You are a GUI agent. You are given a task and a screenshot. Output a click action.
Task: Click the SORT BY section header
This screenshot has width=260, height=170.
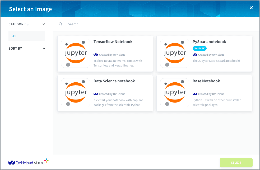15,48
